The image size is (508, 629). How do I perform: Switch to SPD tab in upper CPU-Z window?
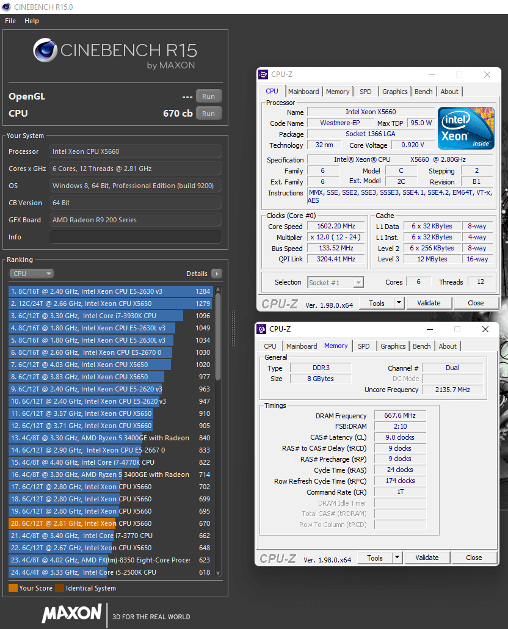366,92
